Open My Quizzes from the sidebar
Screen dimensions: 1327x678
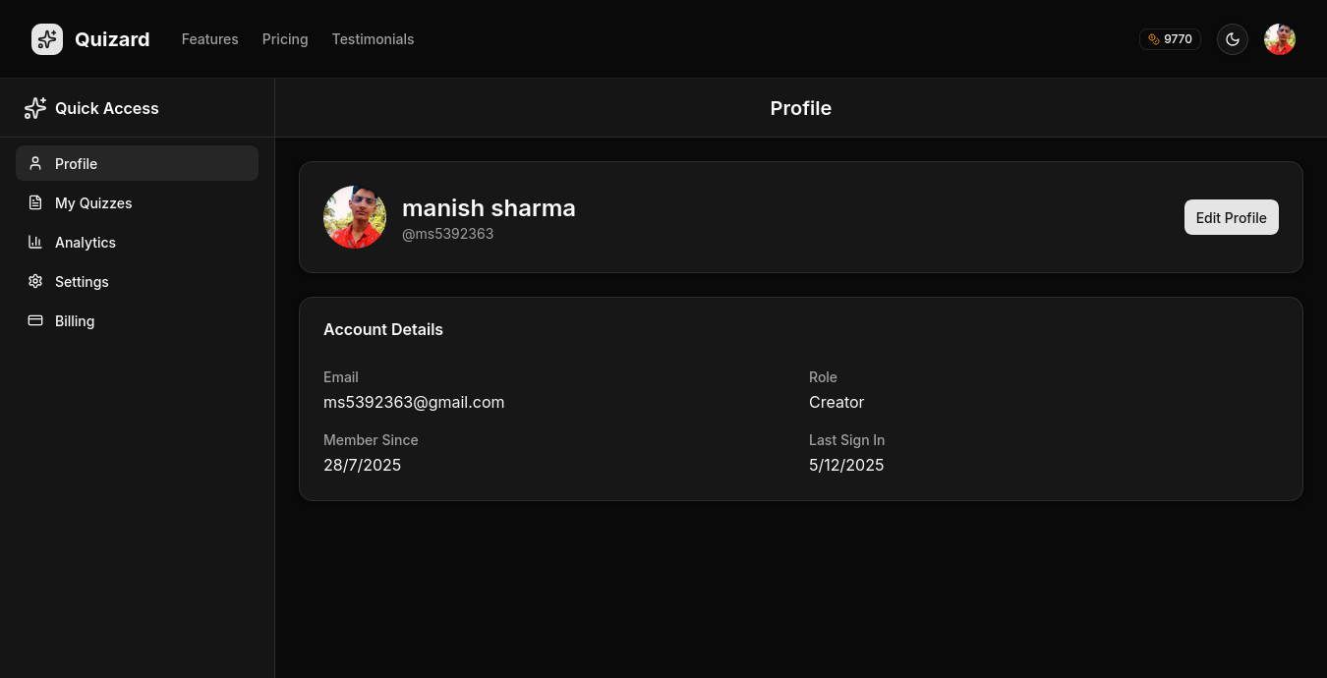[x=137, y=202]
